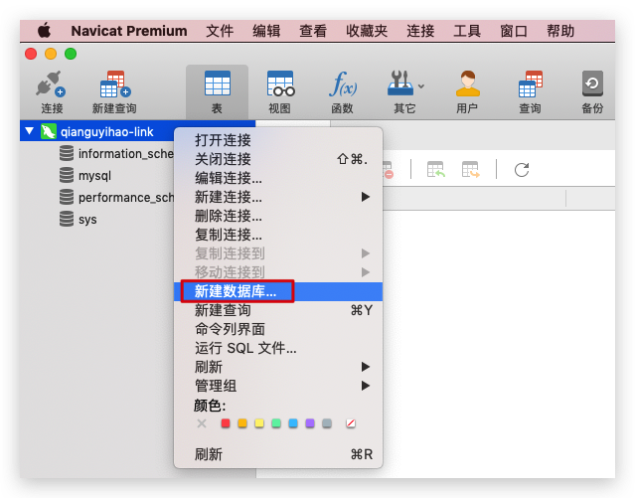Click the delete table icon with red minus

point(388,170)
